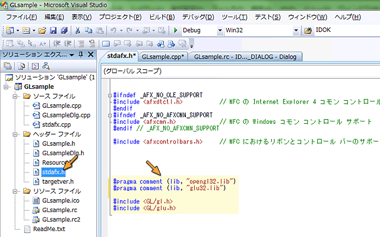Select the stdafx.h* editor tab
380x237 pixels.
click(121, 56)
